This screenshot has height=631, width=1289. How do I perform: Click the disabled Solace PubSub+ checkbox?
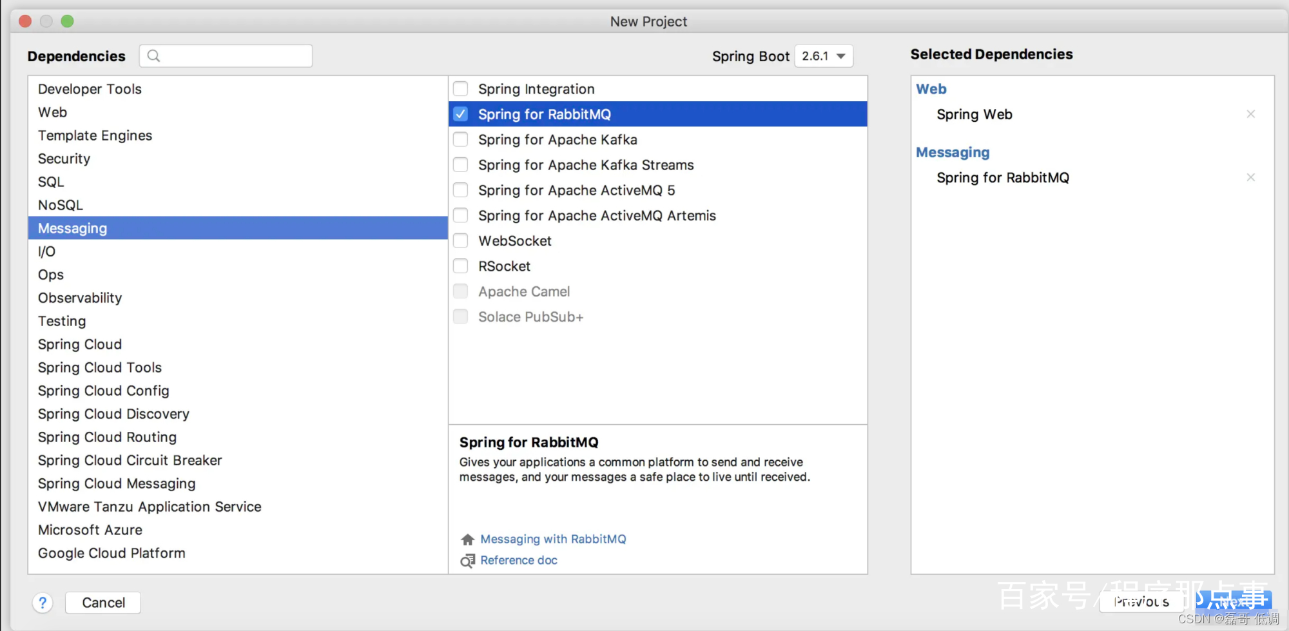[461, 317]
